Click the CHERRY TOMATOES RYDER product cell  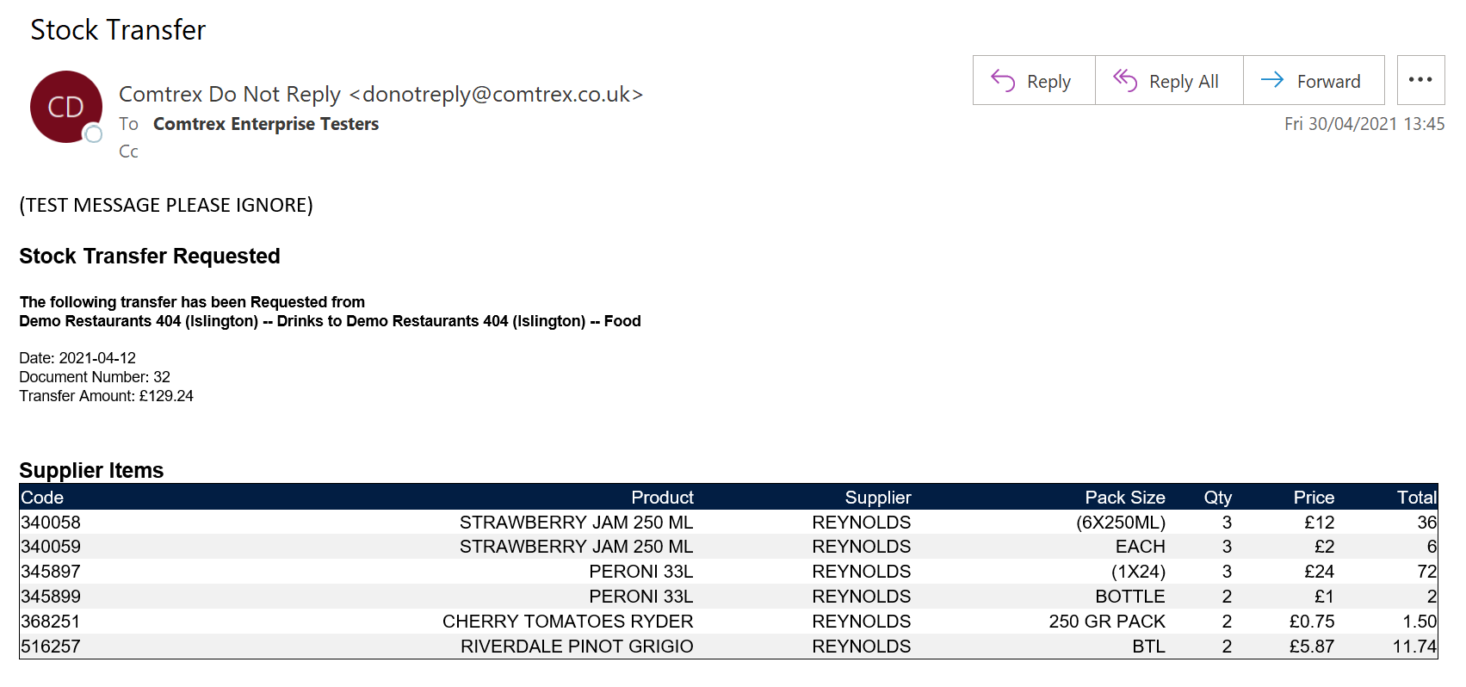coord(567,622)
